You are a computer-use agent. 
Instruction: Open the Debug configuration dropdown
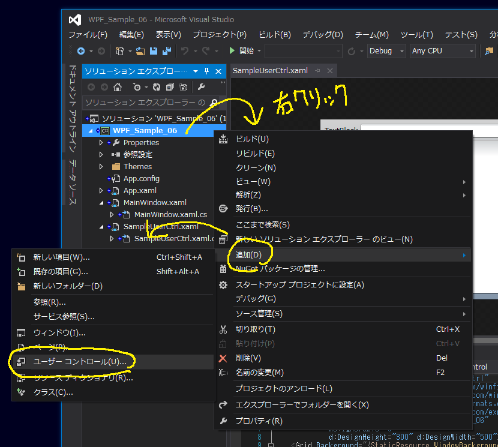pyautogui.click(x=386, y=51)
